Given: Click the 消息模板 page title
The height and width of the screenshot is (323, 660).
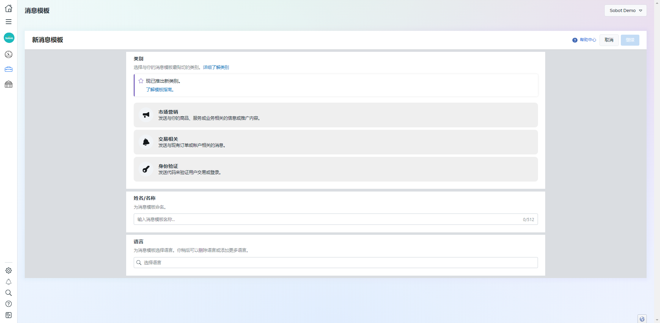Looking at the screenshot, I should pyautogui.click(x=37, y=11).
